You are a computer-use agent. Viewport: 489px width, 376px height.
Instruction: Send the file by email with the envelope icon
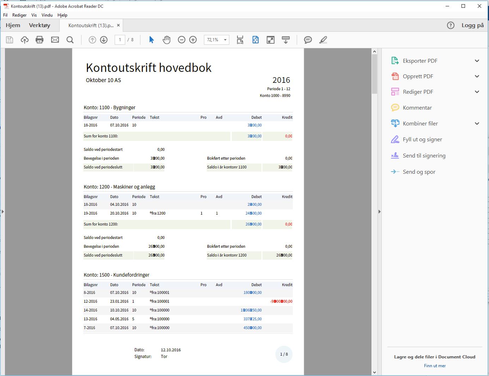coord(55,40)
